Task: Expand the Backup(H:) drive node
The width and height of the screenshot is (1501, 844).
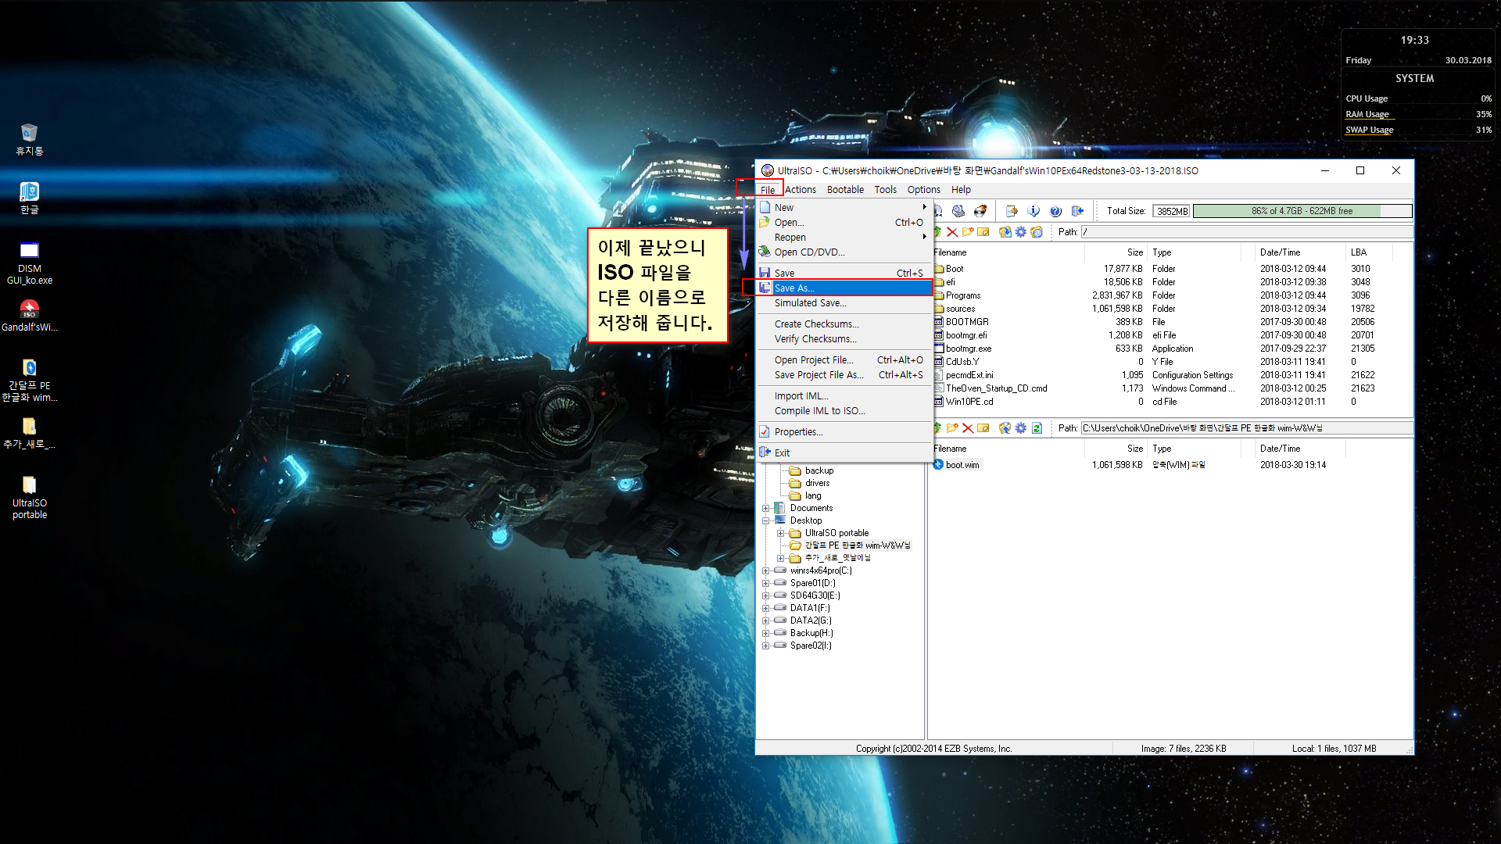Action: point(766,633)
